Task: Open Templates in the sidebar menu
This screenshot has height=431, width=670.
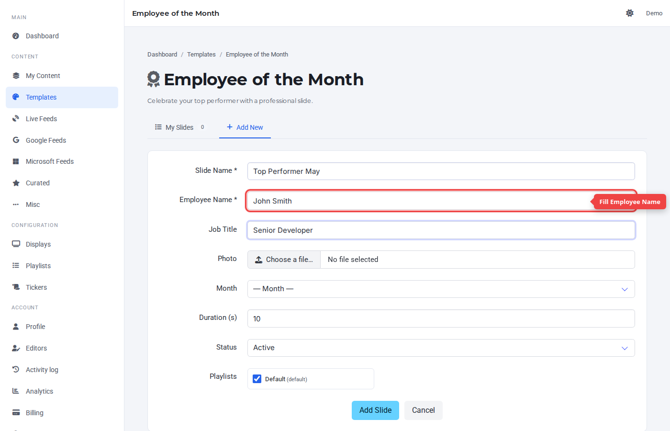Action: [62, 97]
